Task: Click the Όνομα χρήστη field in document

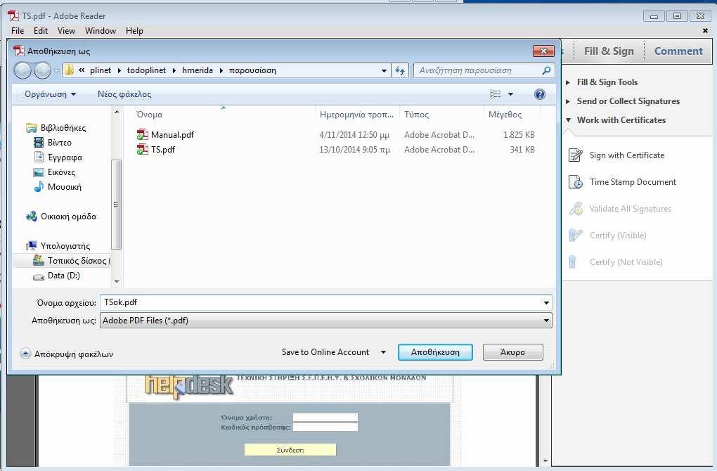Action: [325, 417]
